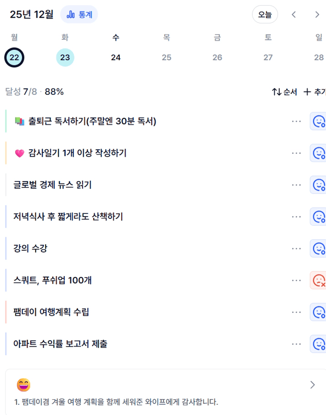
Task: Go to next week with right chevron
Action: tap(317, 15)
